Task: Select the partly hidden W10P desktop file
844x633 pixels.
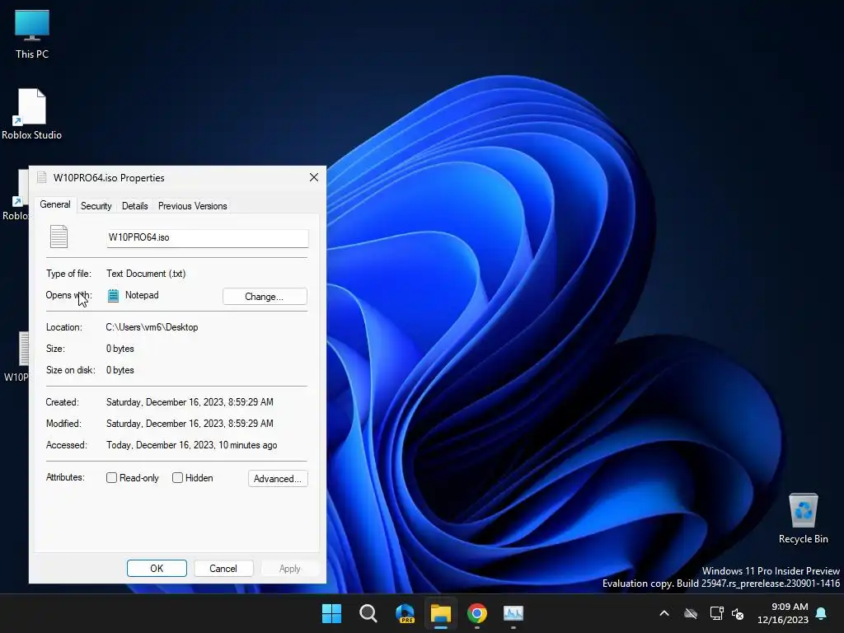Action: [x=16, y=356]
